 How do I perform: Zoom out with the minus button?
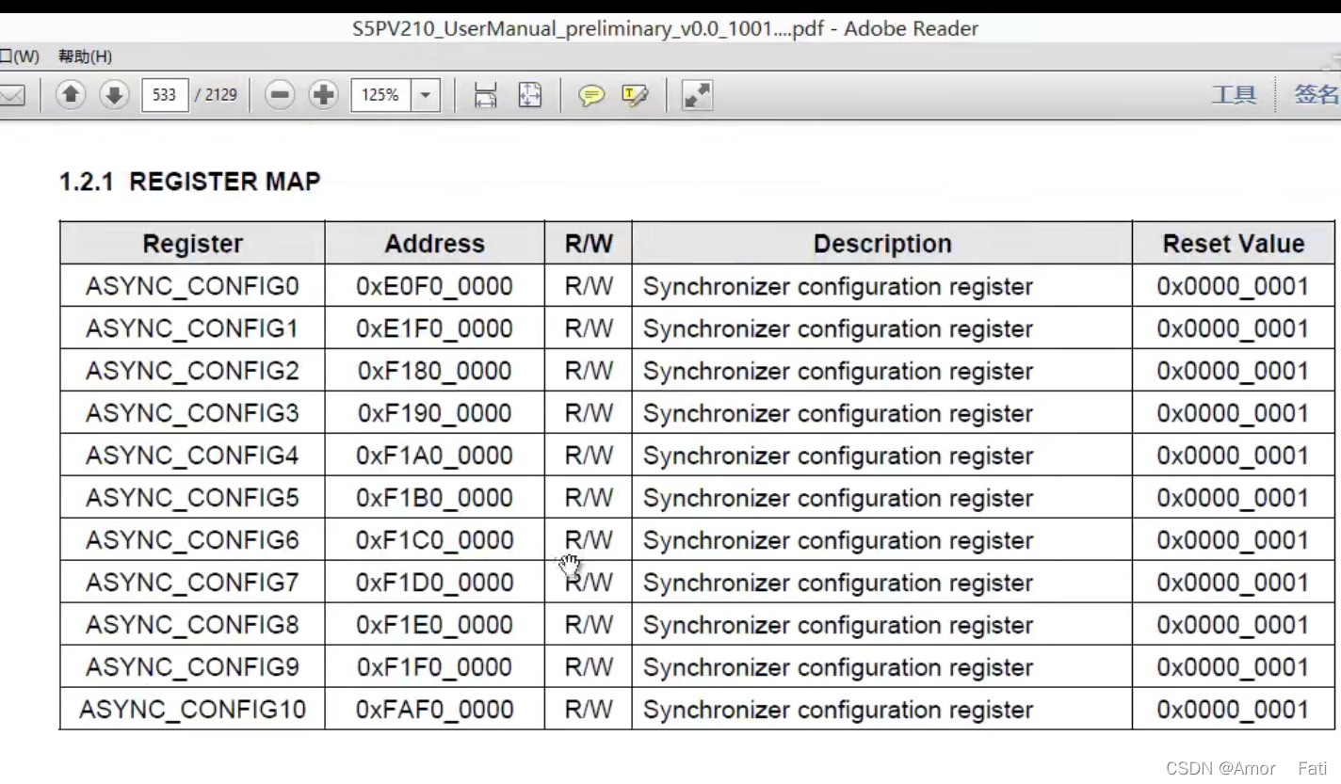click(280, 94)
